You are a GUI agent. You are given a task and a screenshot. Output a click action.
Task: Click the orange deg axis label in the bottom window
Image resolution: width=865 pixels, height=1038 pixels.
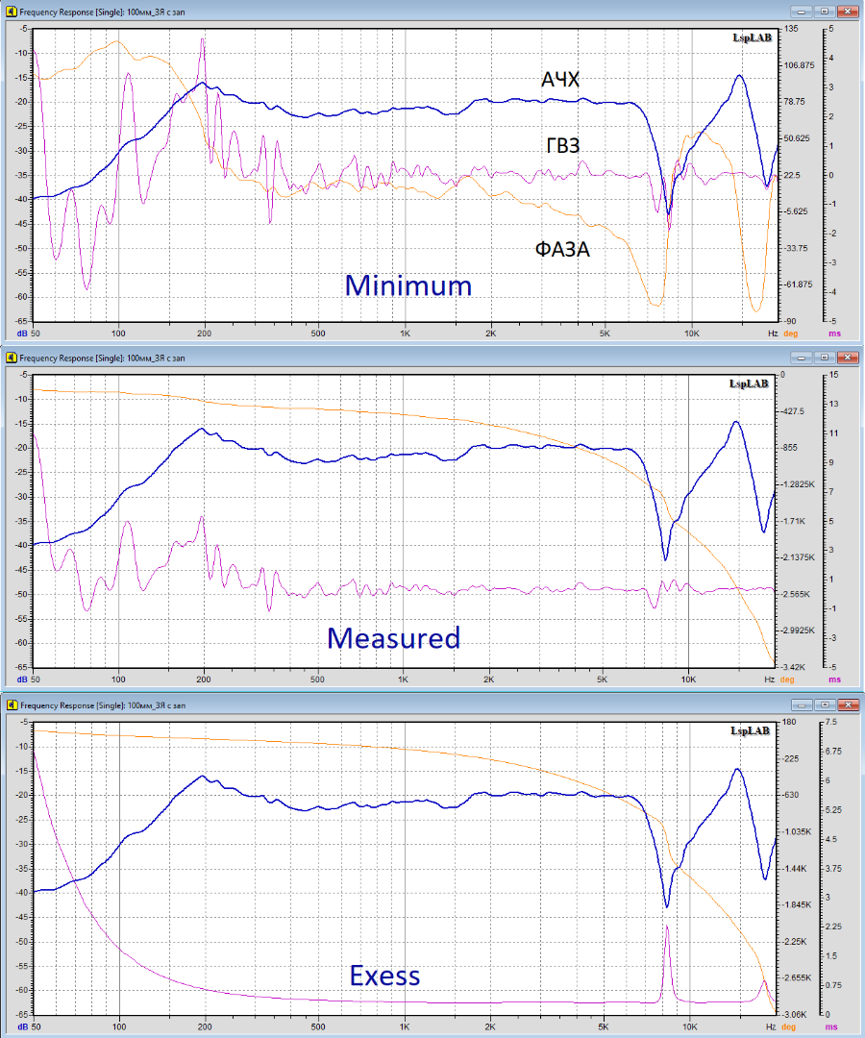click(x=791, y=1027)
